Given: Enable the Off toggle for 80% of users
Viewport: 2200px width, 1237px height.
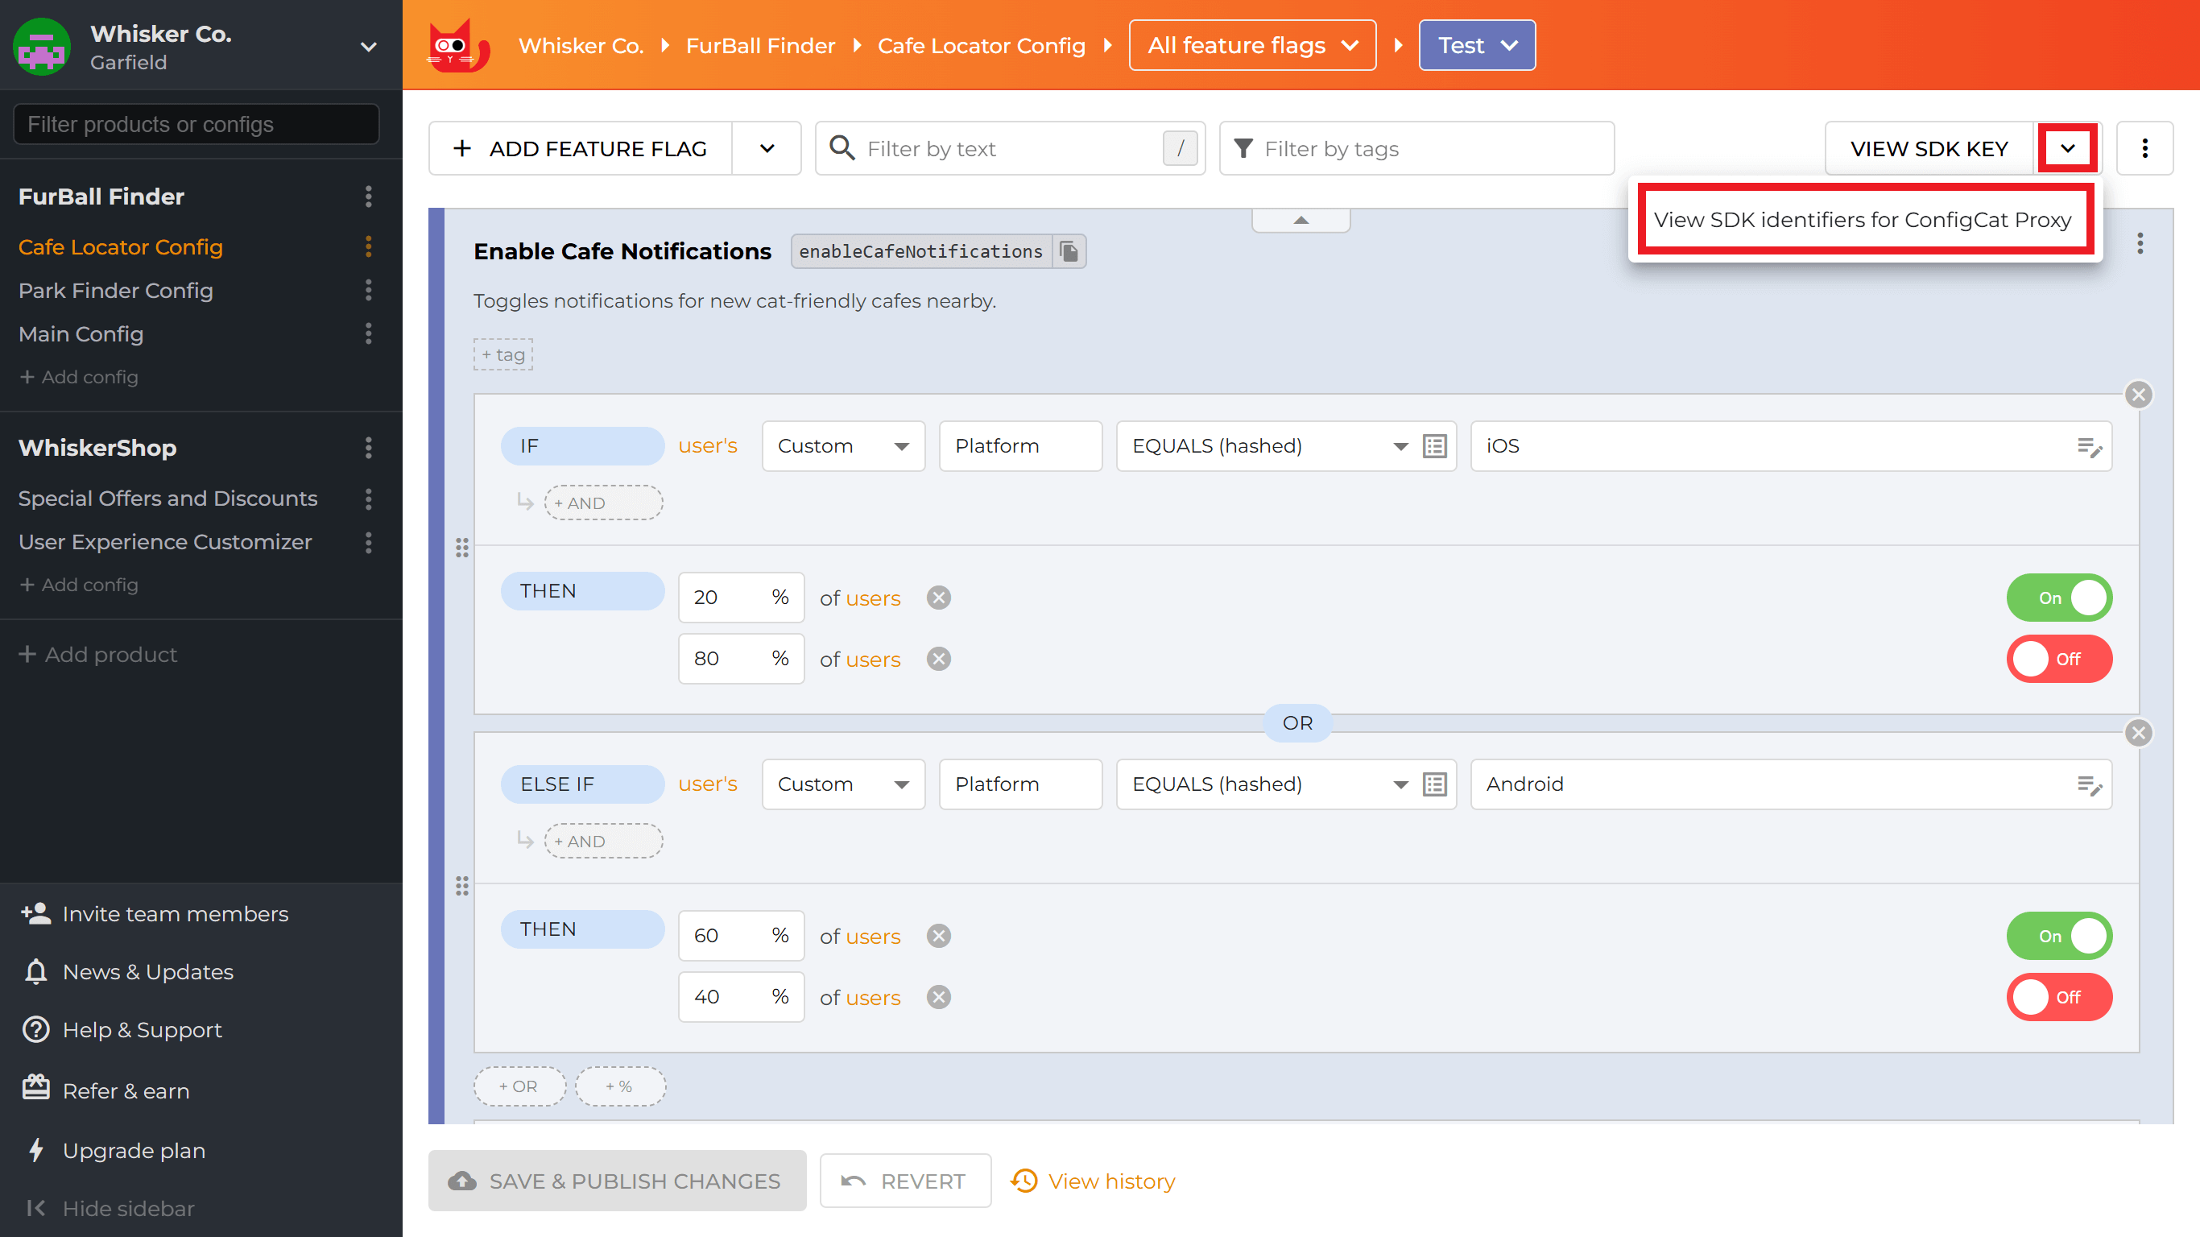Looking at the screenshot, I should click(2058, 659).
